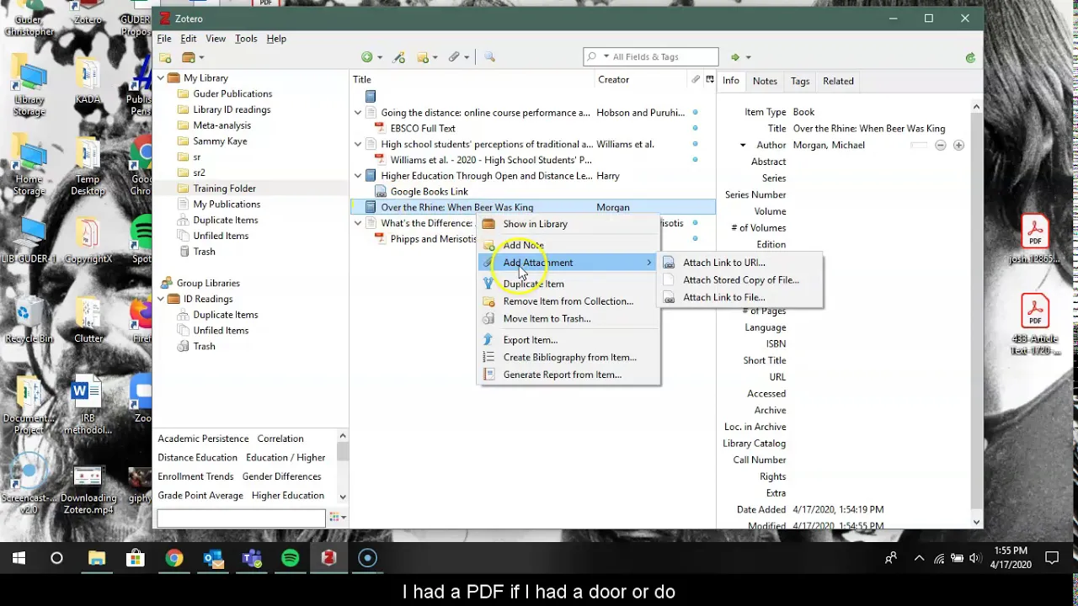Open the File menu
The height and width of the screenshot is (606, 1078).
pyautogui.click(x=164, y=39)
